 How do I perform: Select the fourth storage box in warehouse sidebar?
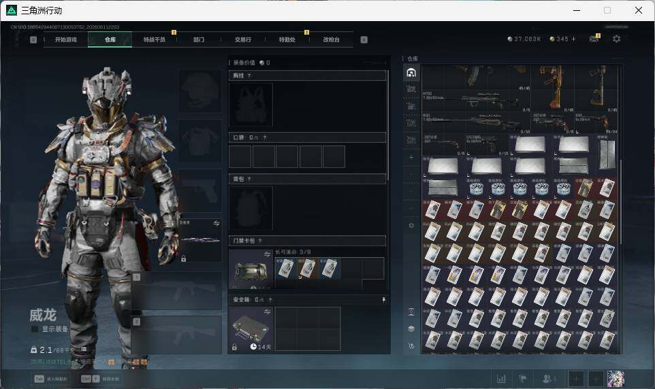click(x=411, y=122)
